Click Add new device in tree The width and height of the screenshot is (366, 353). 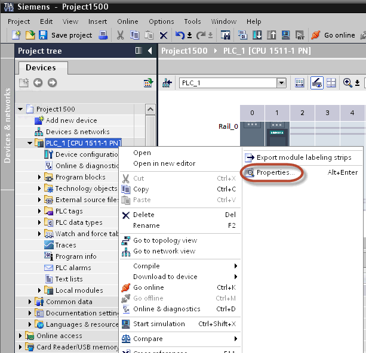[x=71, y=120]
